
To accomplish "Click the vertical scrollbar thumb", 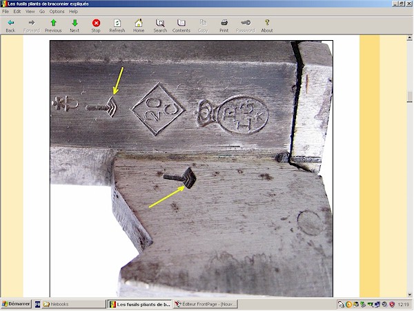I will click(x=409, y=97).
